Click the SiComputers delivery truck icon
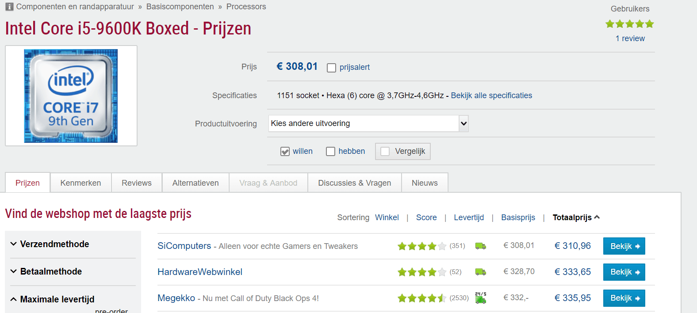Viewport: 697px width, 313px height. pyautogui.click(x=481, y=246)
